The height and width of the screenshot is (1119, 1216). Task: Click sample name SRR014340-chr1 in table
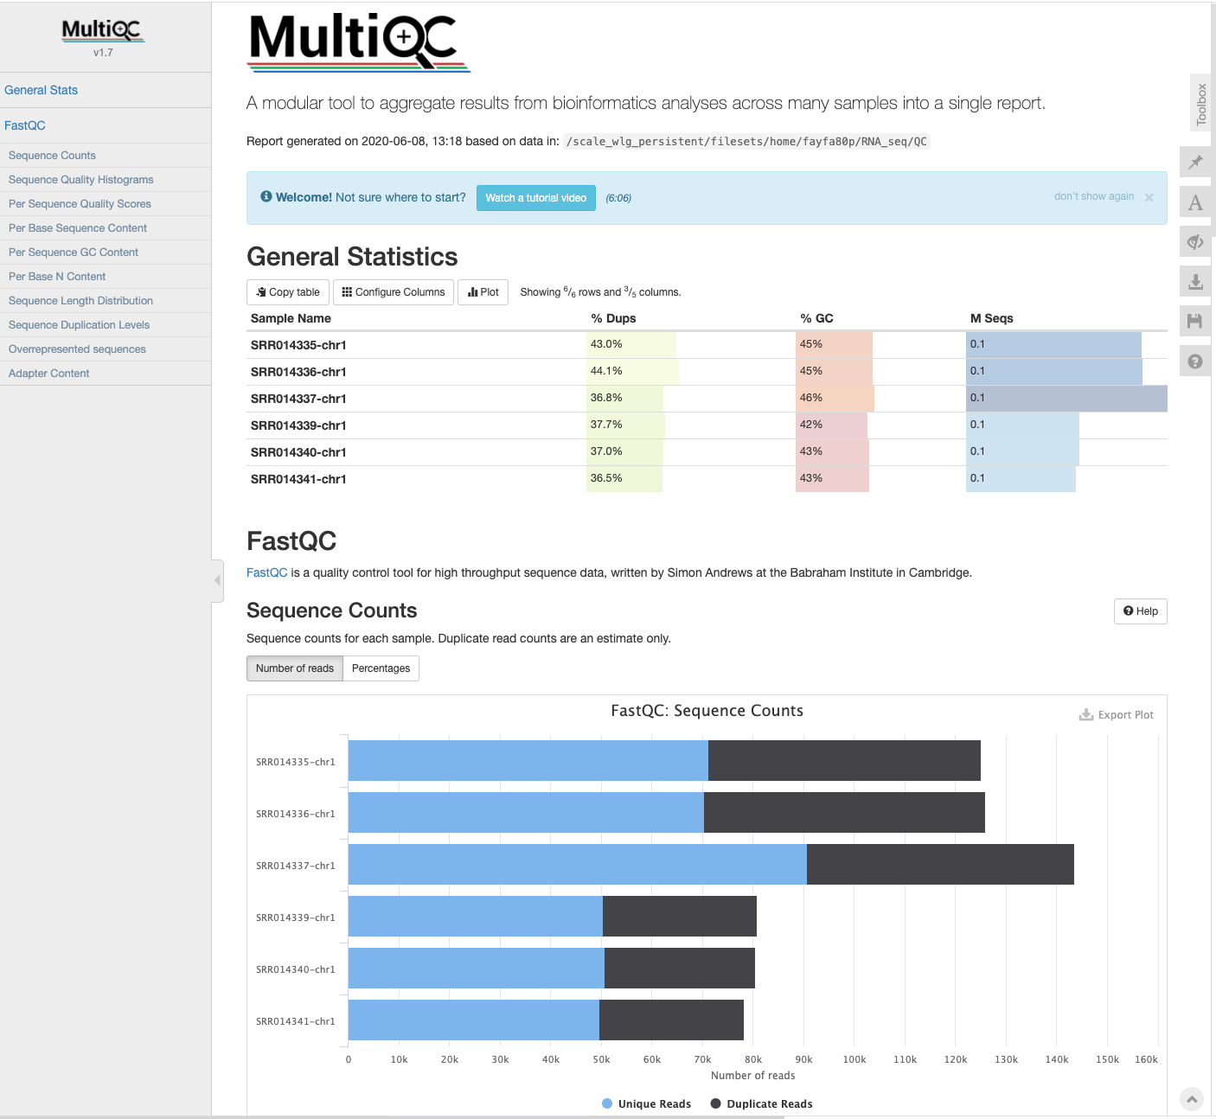coord(298,452)
